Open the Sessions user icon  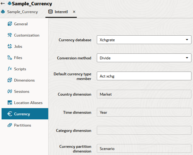tap(10, 92)
